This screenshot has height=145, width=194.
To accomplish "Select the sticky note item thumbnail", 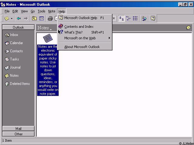I will (x=47, y=38).
